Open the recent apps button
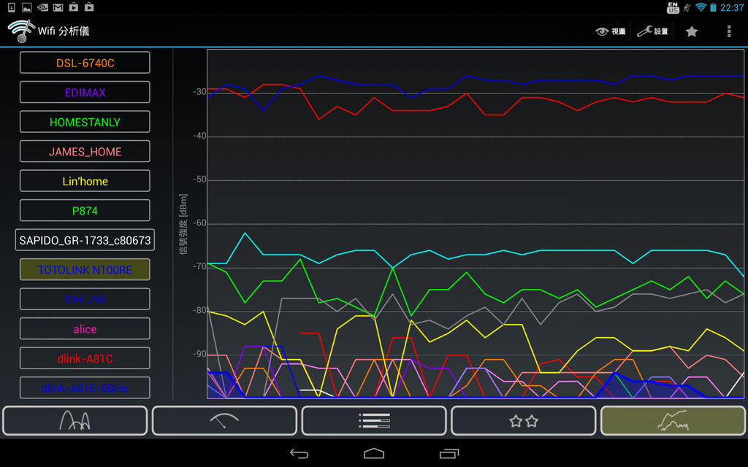748x467 pixels. (449, 454)
